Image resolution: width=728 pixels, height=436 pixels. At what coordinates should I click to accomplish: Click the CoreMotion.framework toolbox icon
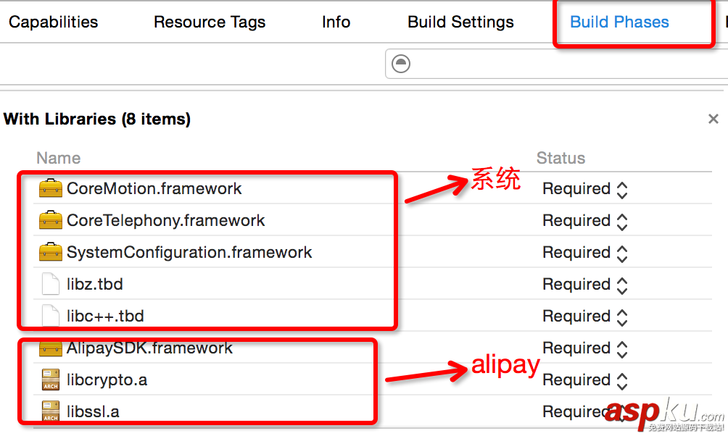(51, 189)
